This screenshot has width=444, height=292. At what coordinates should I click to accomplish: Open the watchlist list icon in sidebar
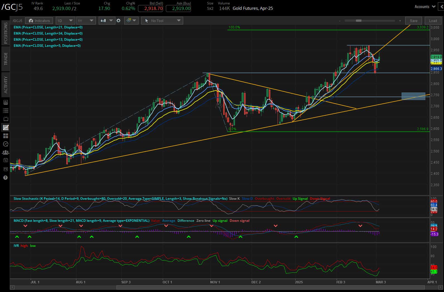(x=6, y=111)
